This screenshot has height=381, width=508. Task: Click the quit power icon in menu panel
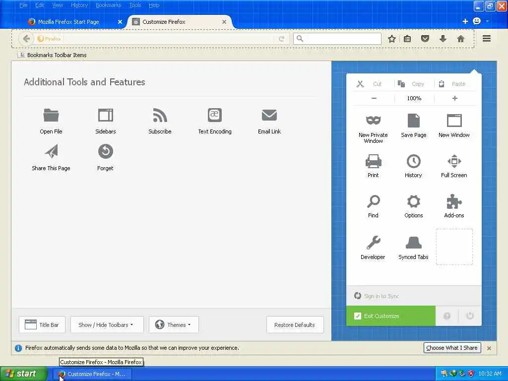470,316
